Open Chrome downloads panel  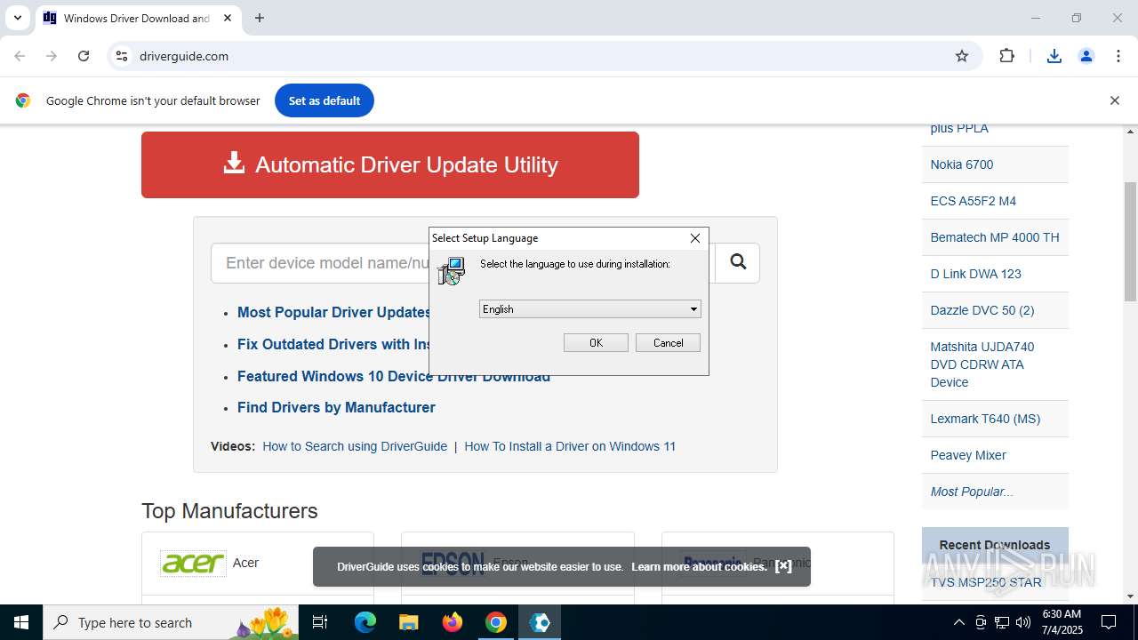[x=1054, y=56]
